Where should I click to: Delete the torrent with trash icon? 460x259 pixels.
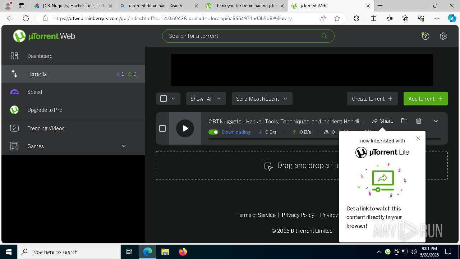point(419,121)
